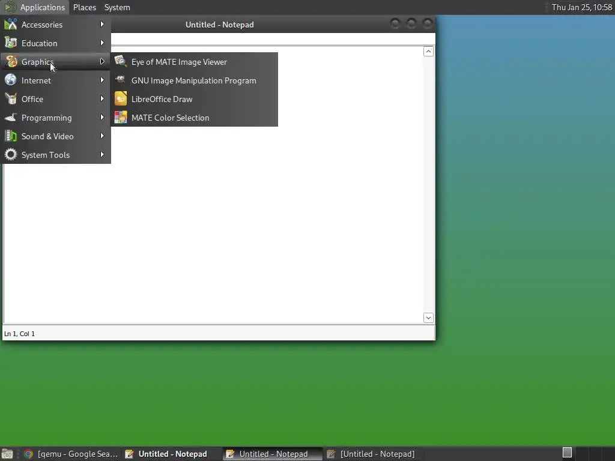Expand the Sound & Video submenu arrow

click(102, 136)
